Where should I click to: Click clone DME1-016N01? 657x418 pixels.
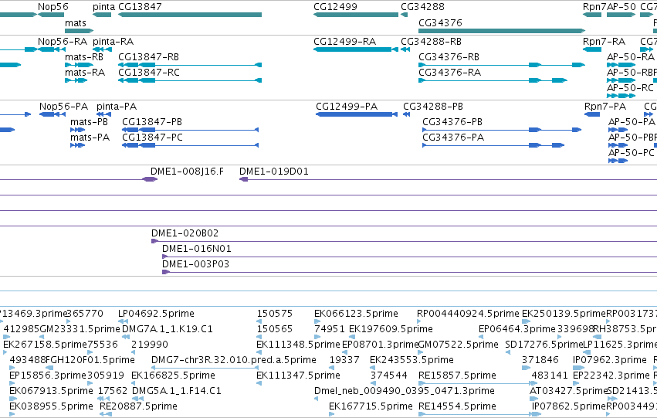coord(197,249)
